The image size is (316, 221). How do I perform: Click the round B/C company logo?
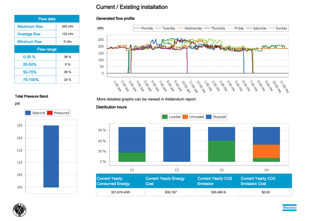[19, 210]
